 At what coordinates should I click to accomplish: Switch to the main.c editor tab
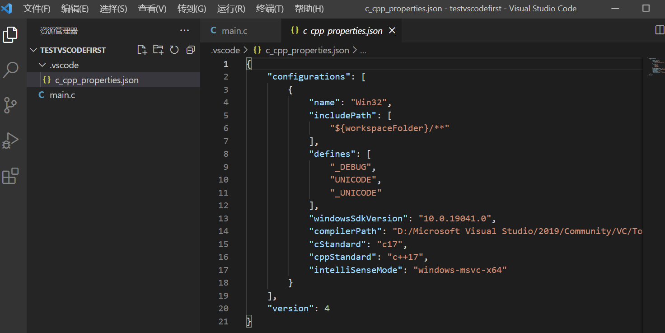click(x=240, y=31)
